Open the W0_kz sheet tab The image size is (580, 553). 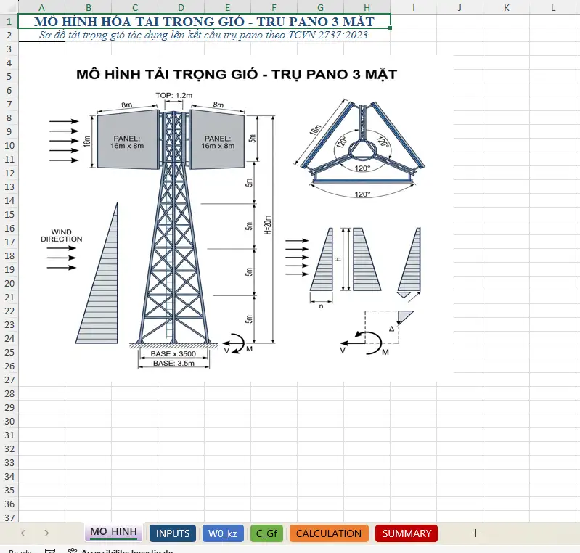point(223,533)
